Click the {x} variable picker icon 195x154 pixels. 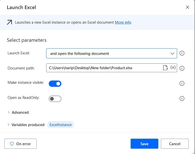pyautogui.click(x=173, y=67)
